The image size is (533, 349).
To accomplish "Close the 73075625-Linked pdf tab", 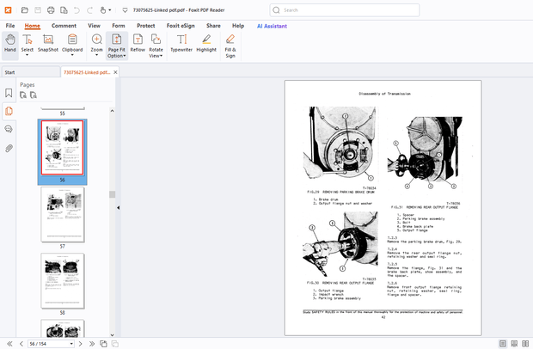I will pyautogui.click(x=115, y=72).
